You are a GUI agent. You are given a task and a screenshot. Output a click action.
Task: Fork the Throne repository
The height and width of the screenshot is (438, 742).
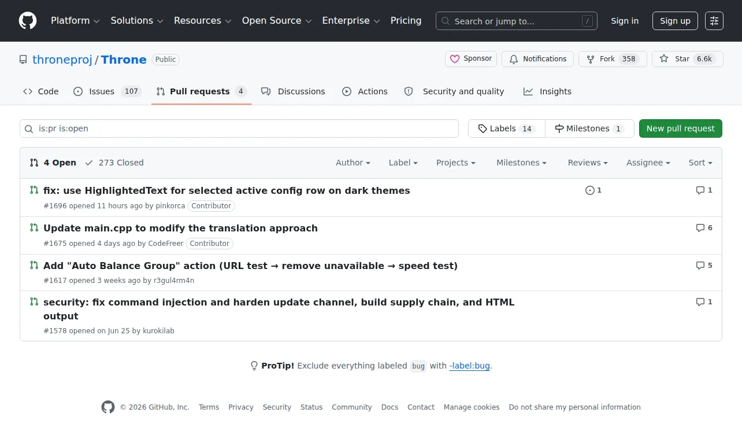(613, 59)
